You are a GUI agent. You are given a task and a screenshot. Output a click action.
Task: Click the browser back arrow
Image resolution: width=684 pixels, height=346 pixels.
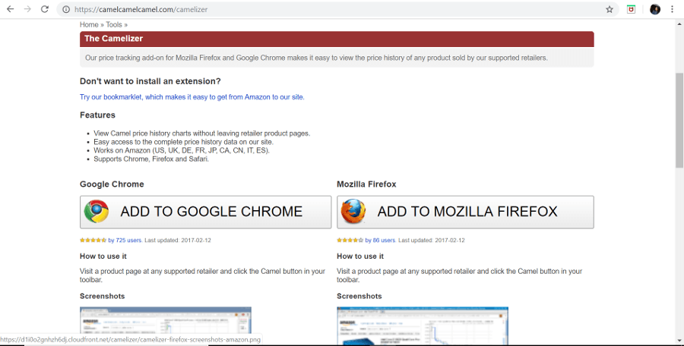click(x=10, y=9)
